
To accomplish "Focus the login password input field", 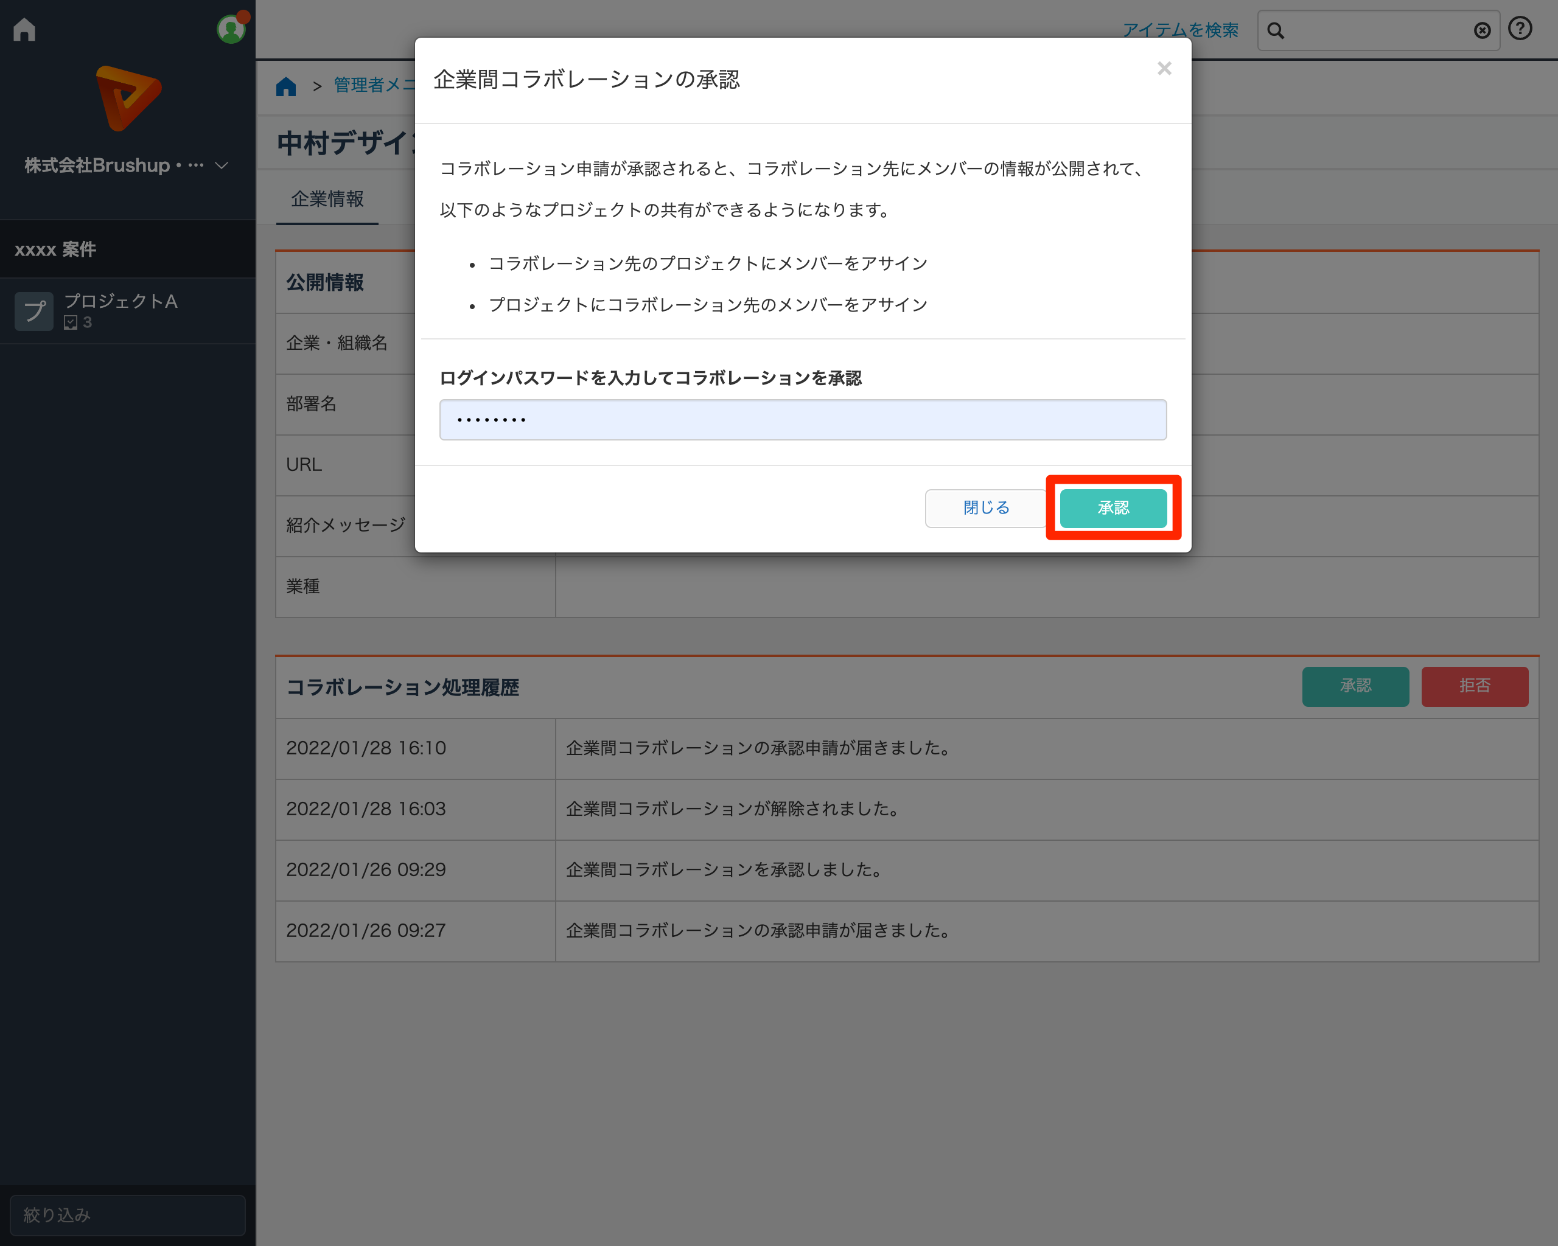I will click(x=802, y=420).
